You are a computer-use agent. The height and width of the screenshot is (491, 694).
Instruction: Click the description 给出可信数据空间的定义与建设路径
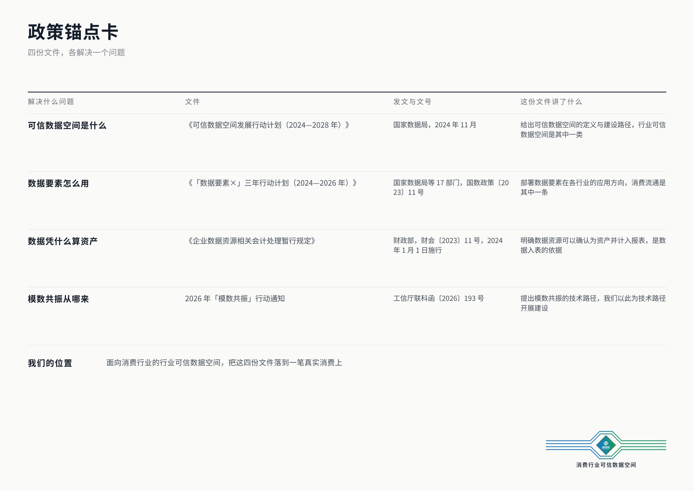click(593, 130)
